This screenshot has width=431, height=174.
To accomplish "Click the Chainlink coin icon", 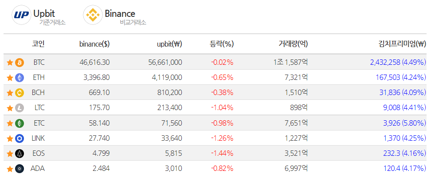I will click(x=20, y=138).
